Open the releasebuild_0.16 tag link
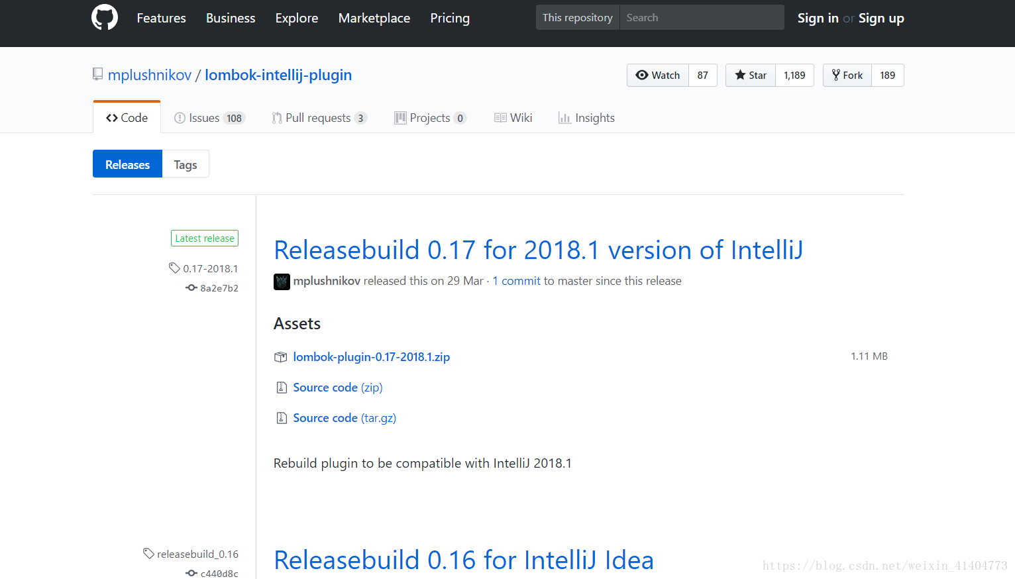The height and width of the screenshot is (579, 1015). (197, 554)
